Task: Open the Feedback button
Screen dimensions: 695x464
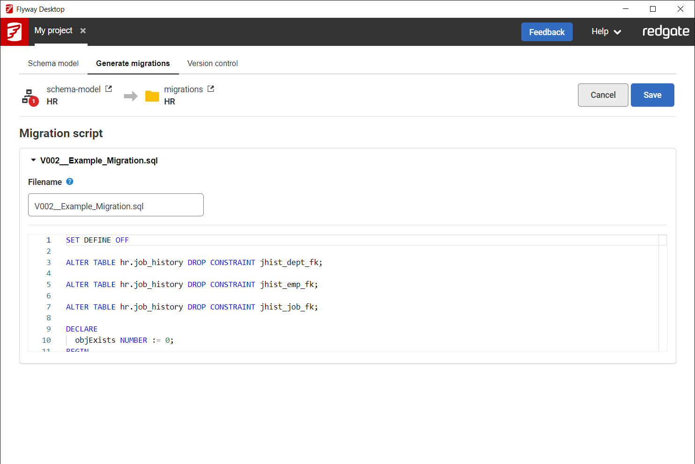Action: [547, 32]
